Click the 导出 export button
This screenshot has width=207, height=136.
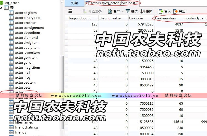(179, 11)
